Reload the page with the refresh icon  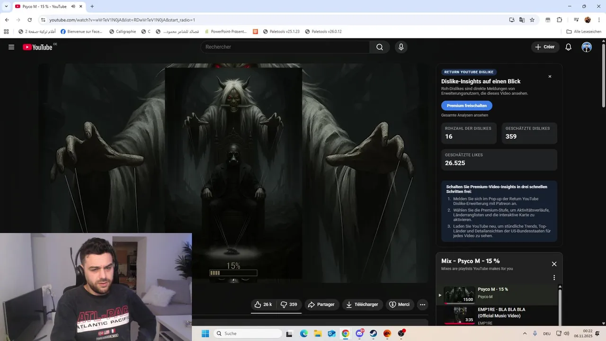tap(29, 20)
